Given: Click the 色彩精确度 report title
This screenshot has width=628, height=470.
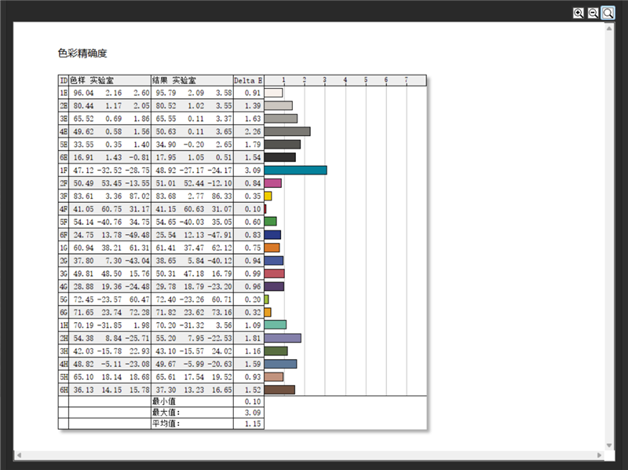Looking at the screenshot, I should pyautogui.click(x=82, y=53).
